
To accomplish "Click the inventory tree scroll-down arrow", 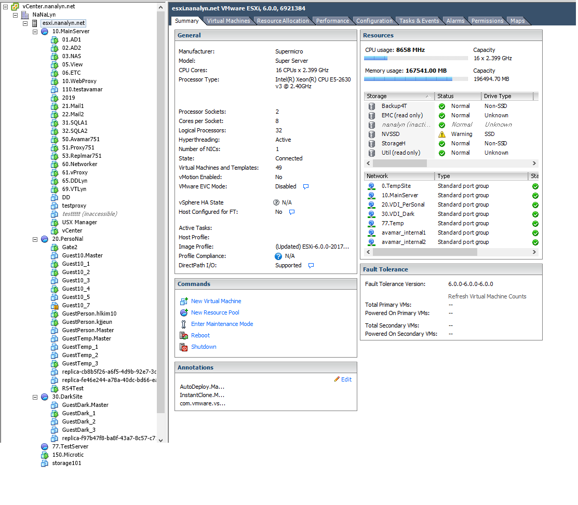I will click(x=160, y=440).
